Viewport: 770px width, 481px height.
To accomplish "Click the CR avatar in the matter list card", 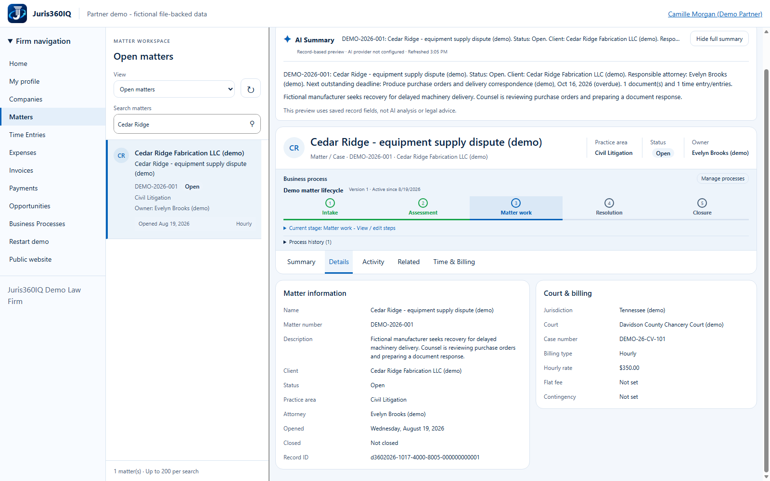I will point(121,156).
